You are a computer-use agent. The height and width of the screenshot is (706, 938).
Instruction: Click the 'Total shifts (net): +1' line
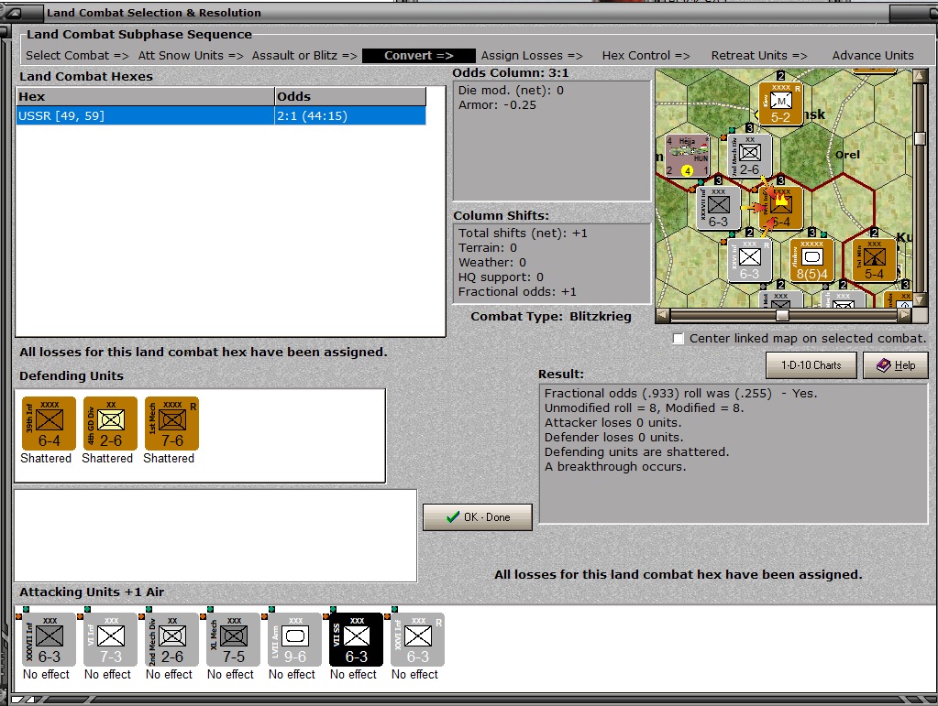[523, 233]
